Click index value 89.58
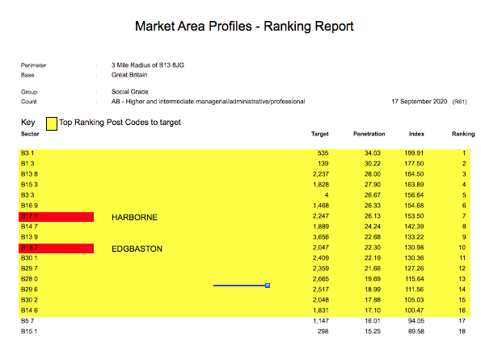Screen dimensions: 481x338 (x=416, y=332)
